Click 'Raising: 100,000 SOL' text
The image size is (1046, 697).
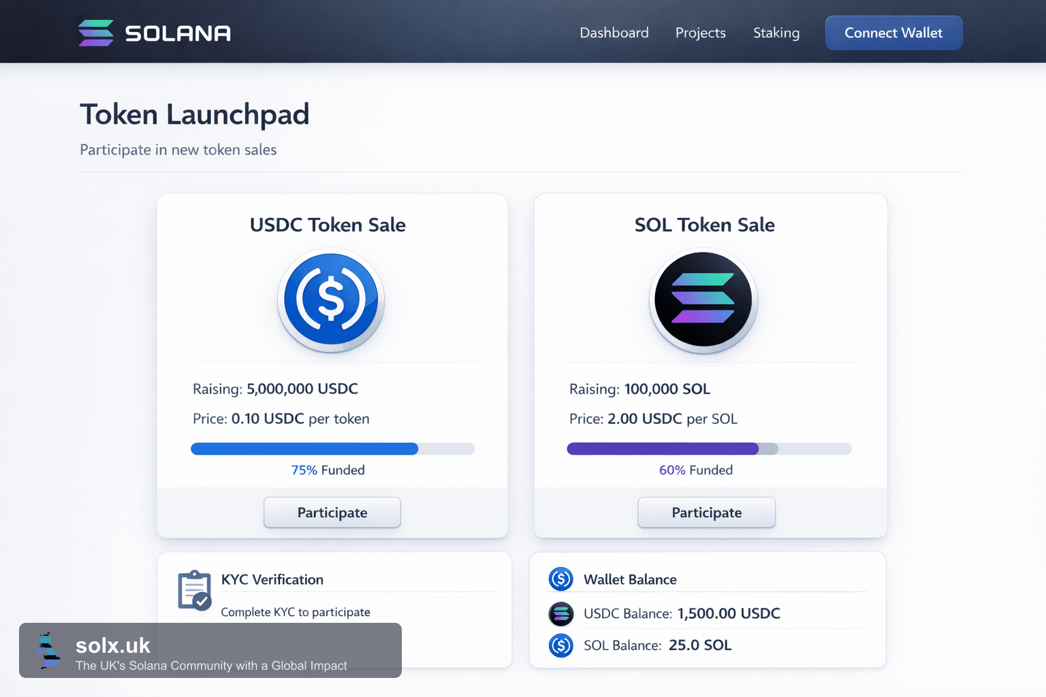pos(640,389)
